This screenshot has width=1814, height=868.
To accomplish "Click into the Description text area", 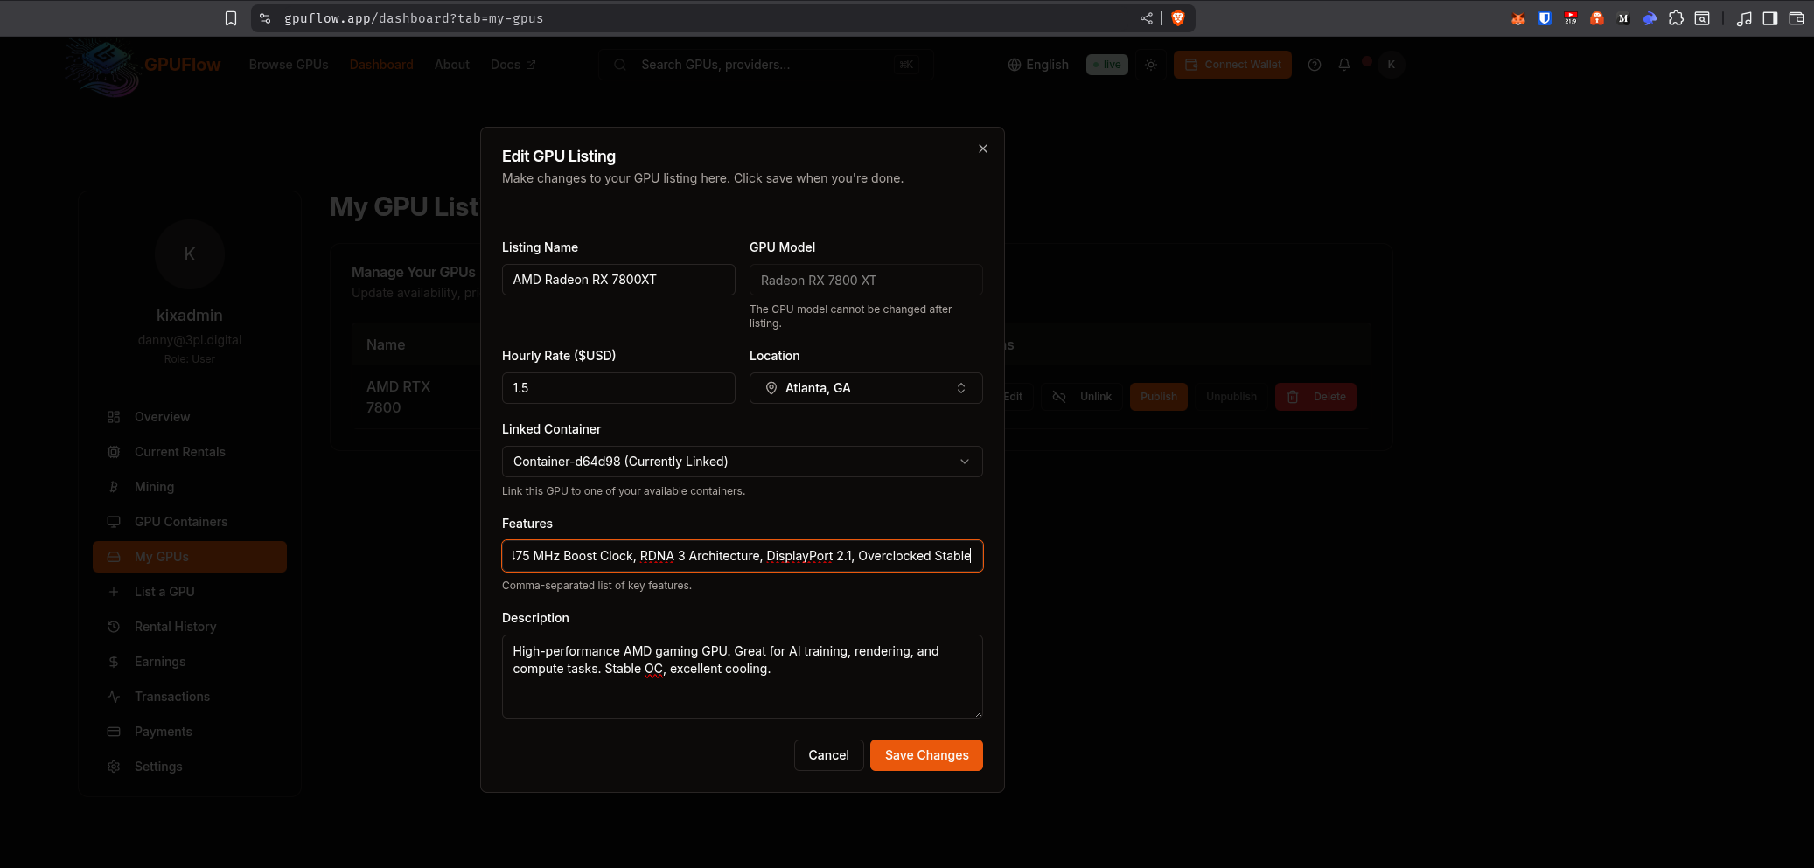I will 743,677.
